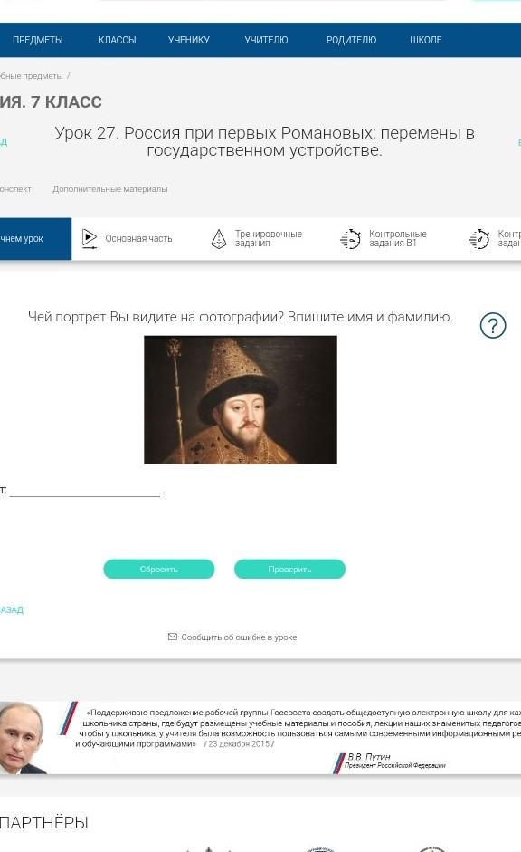Open the question mark help icon
521x852 pixels.
point(493,325)
